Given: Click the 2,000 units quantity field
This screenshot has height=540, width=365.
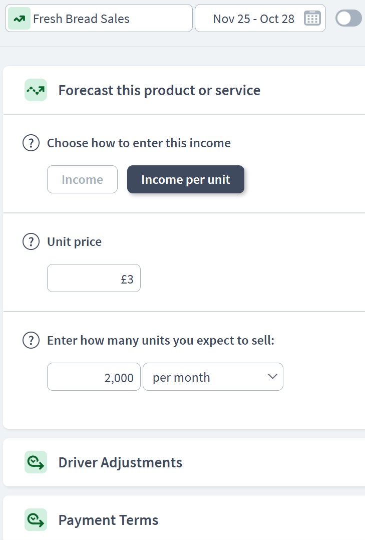Looking at the screenshot, I should [93, 377].
